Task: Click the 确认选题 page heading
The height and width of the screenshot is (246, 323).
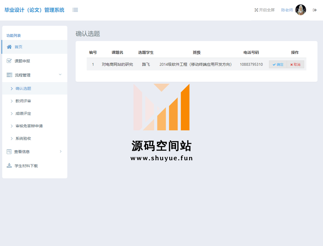Action: 88,34
